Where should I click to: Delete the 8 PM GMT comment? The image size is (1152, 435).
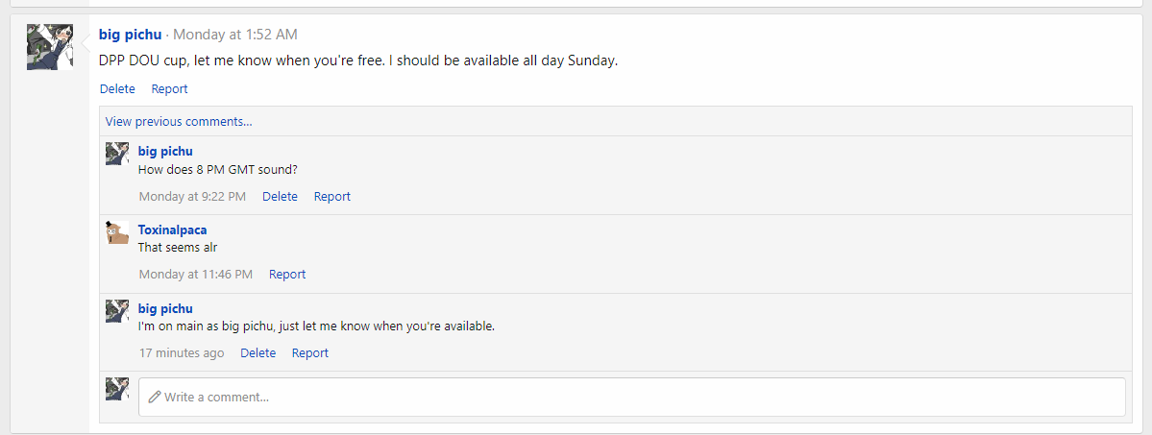pos(280,197)
